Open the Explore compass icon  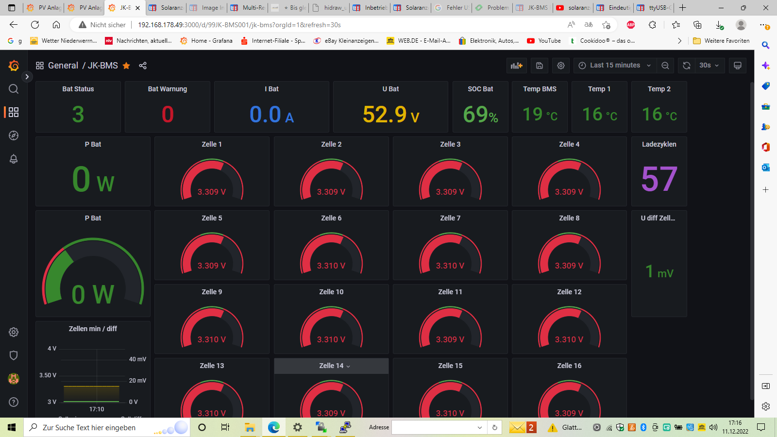pyautogui.click(x=14, y=135)
